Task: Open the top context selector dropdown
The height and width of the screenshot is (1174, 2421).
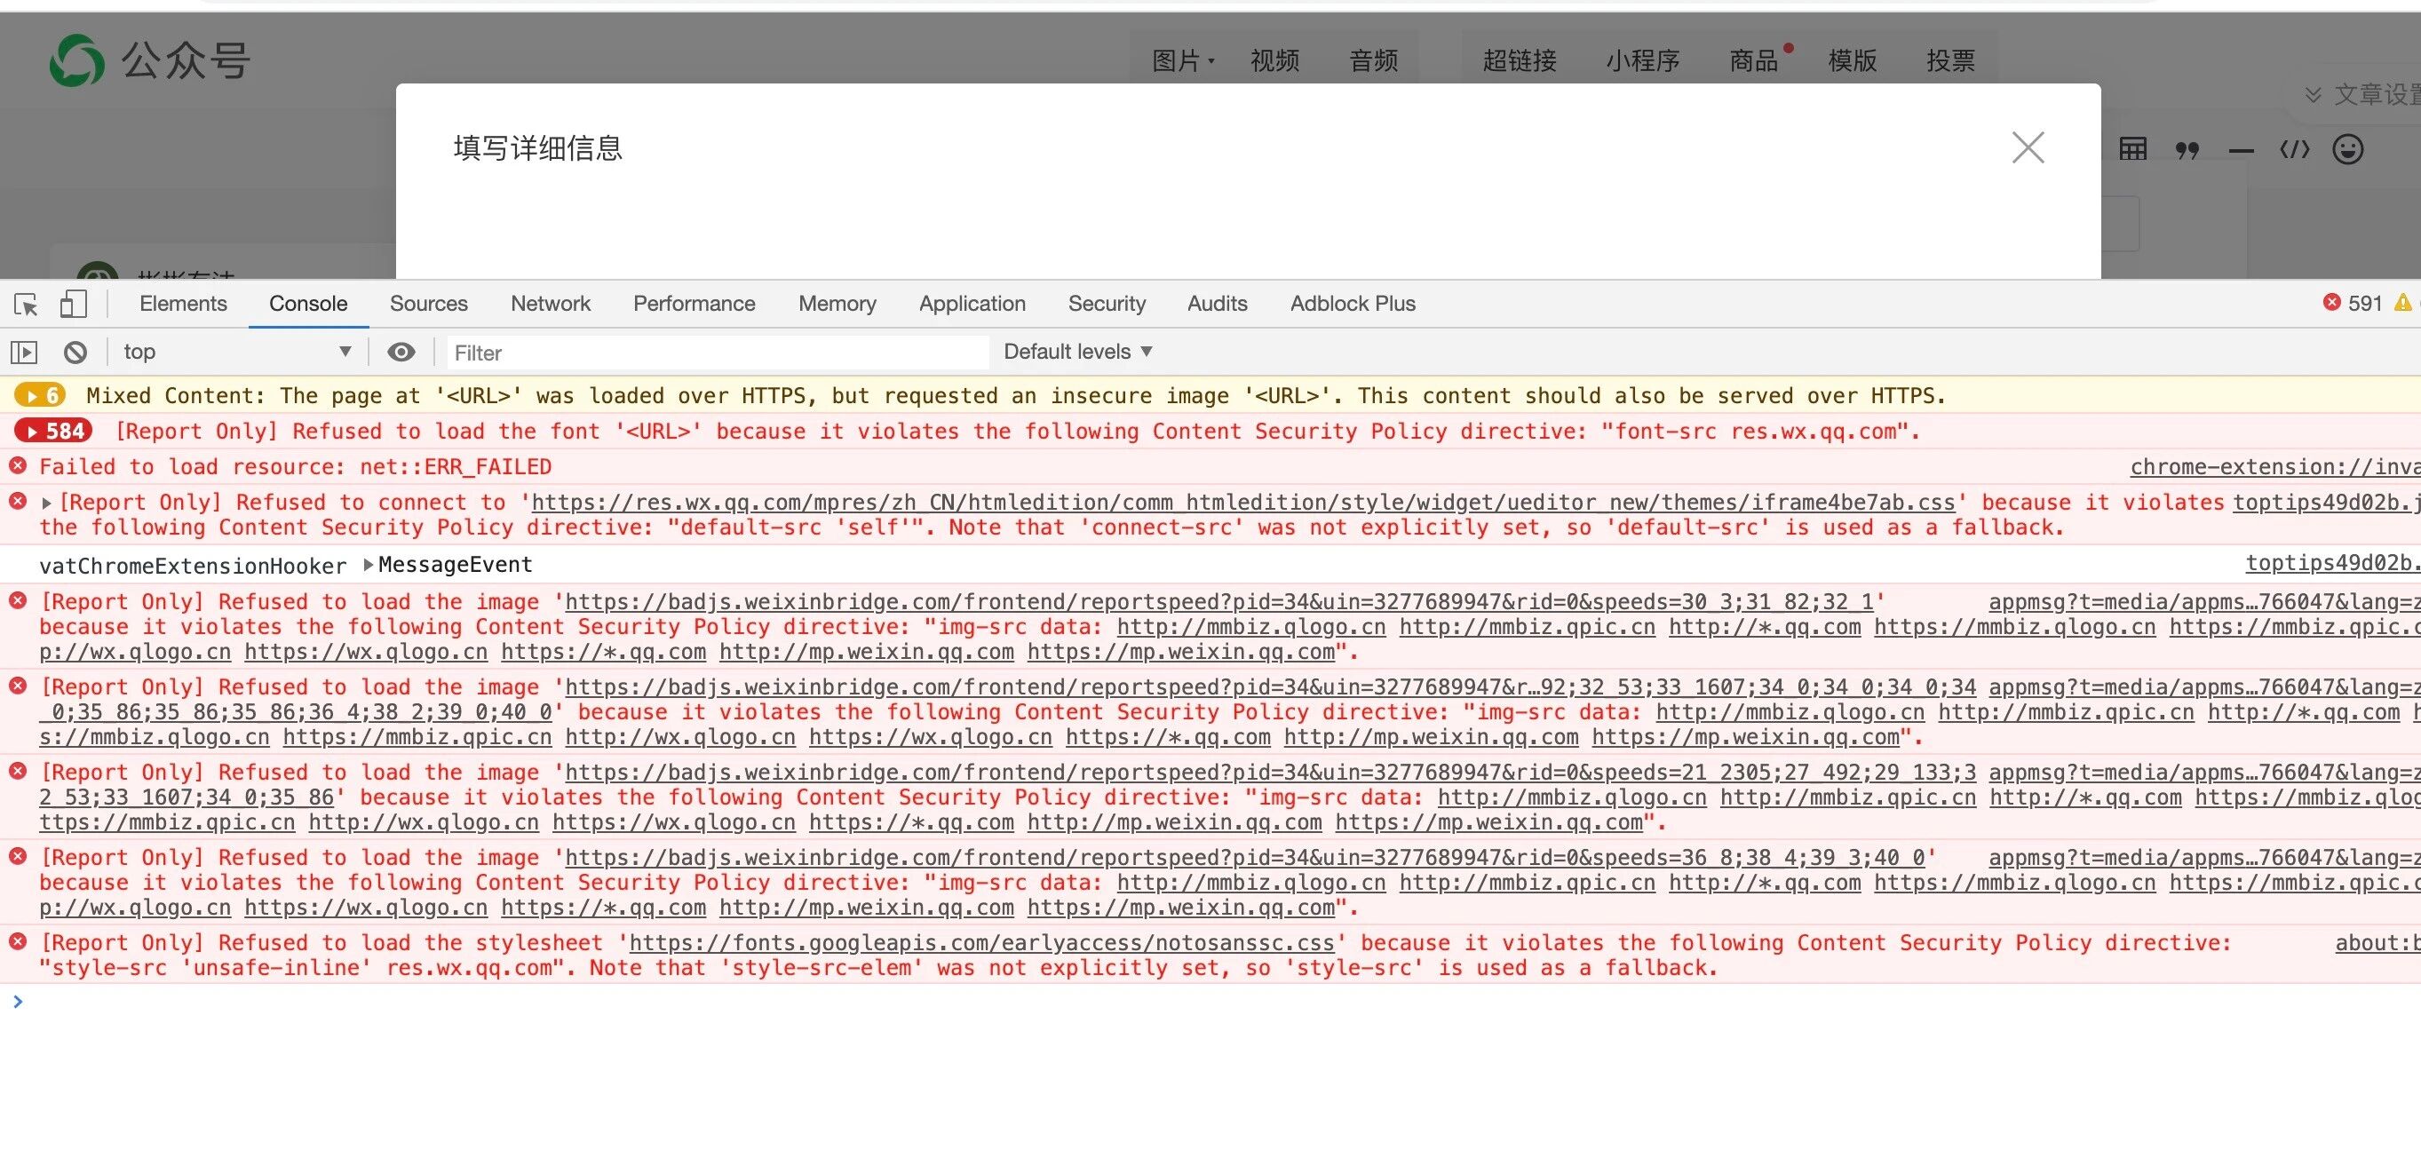Action: 237,352
